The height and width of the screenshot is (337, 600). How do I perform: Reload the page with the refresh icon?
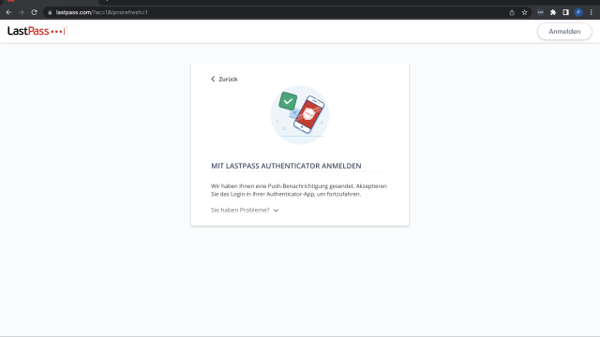click(x=34, y=12)
